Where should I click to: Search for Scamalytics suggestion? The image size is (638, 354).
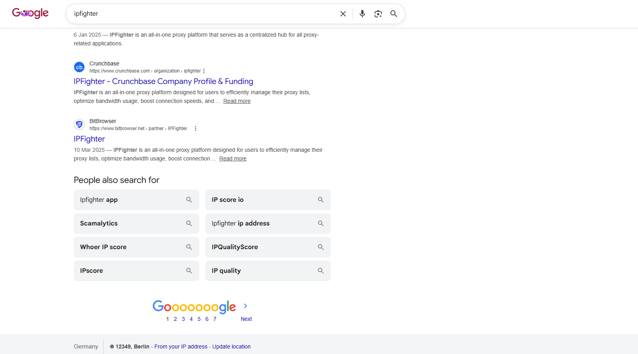click(136, 224)
